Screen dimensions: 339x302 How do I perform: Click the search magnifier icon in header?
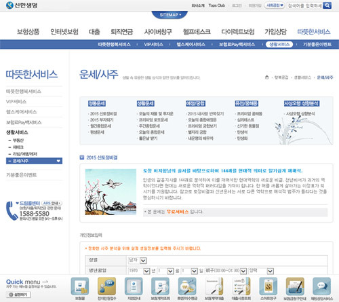(x=327, y=5)
